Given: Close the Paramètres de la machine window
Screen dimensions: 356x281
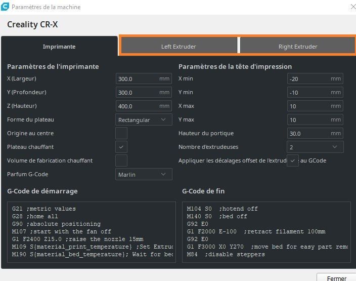Looking at the screenshot, I should point(353,7).
